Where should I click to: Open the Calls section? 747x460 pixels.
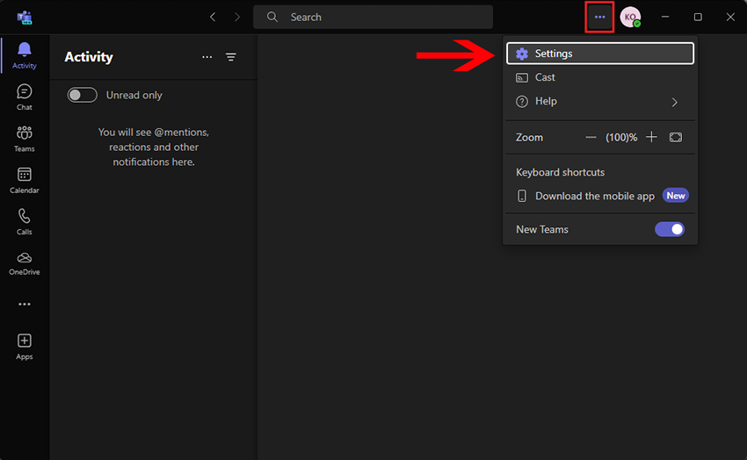tap(25, 221)
